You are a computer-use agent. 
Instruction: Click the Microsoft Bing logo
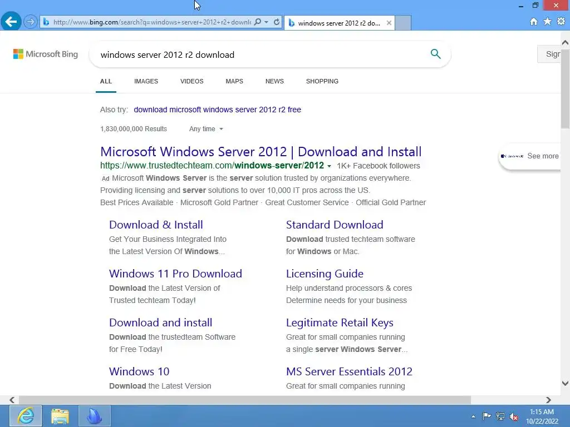coord(46,54)
